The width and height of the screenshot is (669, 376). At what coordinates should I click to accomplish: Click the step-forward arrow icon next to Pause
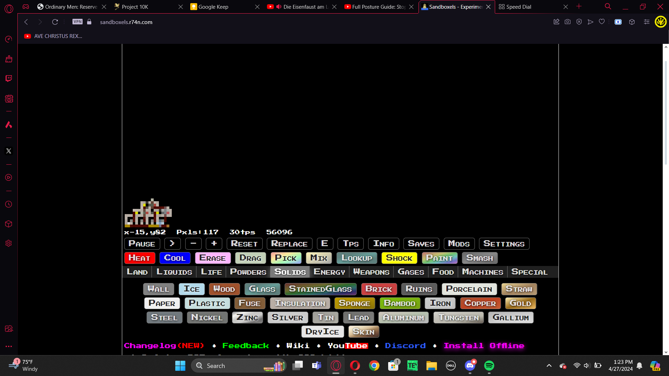point(172,244)
